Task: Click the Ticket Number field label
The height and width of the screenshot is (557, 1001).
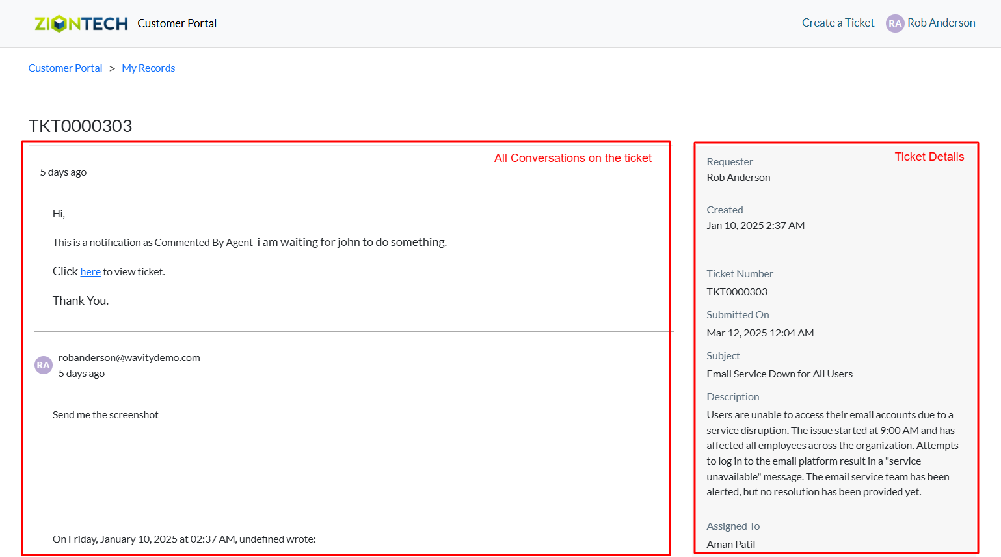Action: click(x=740, y=273)
